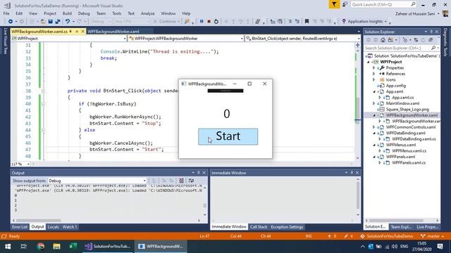Click the Zaheer ul Hussain Sani account

point(415,13)
